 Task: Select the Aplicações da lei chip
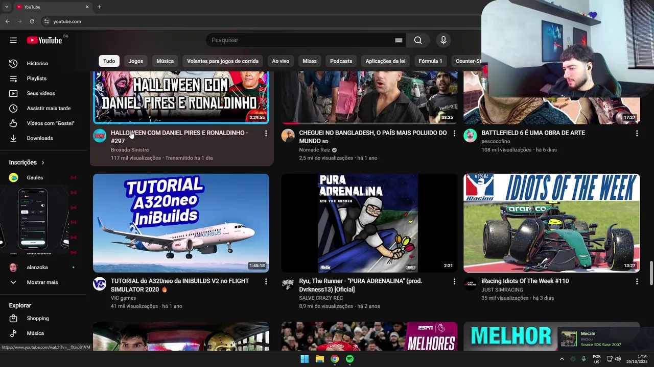pos(385,61)
